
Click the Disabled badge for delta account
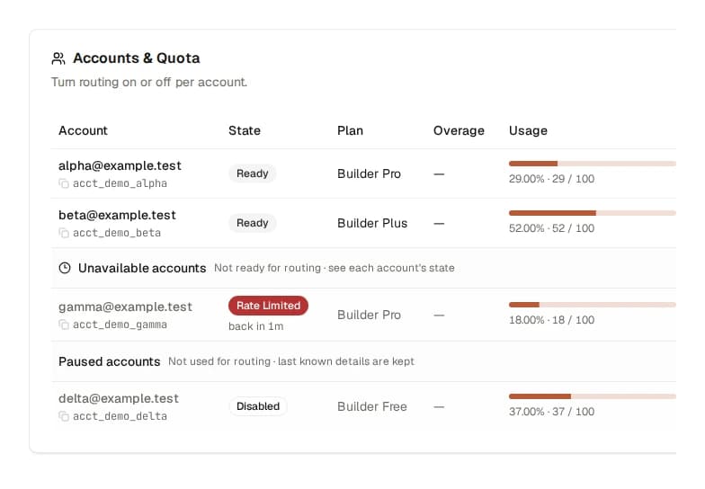258,406
